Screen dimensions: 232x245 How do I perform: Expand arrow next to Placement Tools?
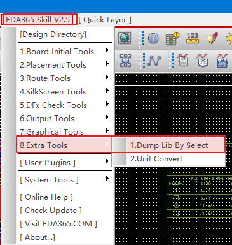coord(107,64)
